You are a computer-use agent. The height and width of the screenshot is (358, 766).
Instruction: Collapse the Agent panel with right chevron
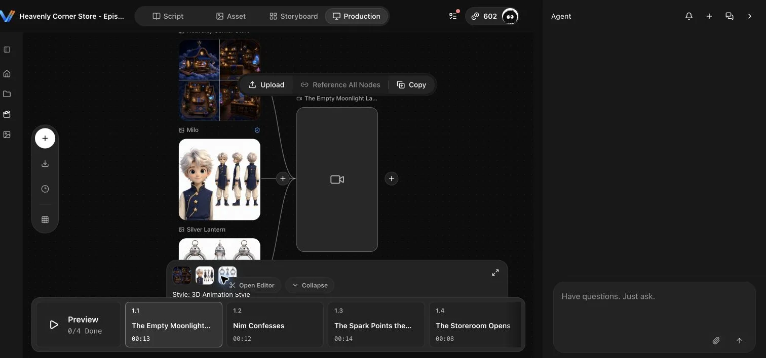click(x=749, y=16)
